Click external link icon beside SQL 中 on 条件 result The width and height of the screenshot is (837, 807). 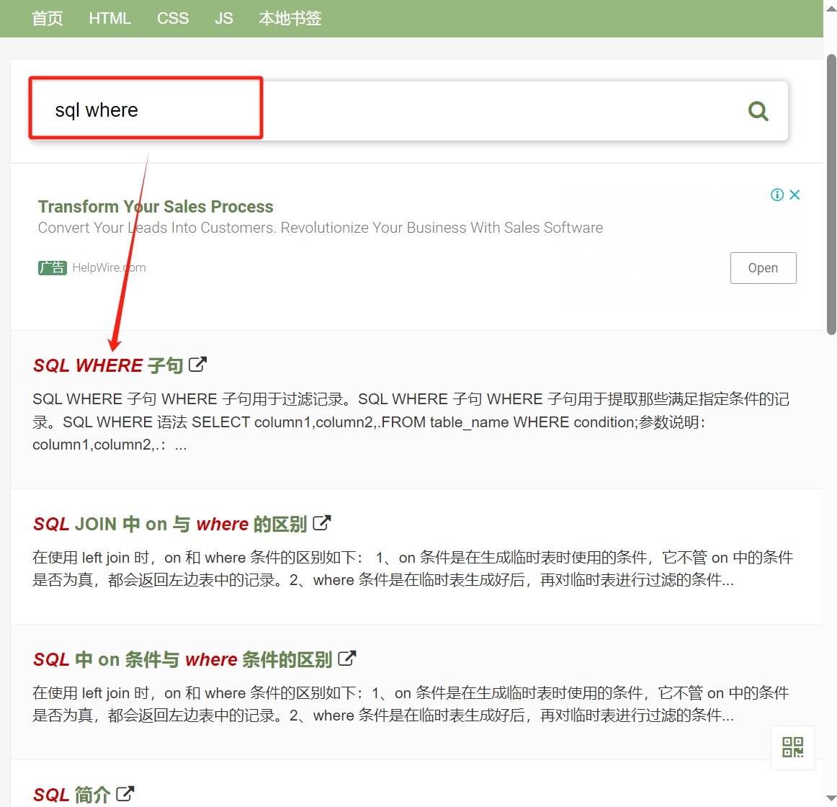tap(346, 659)
